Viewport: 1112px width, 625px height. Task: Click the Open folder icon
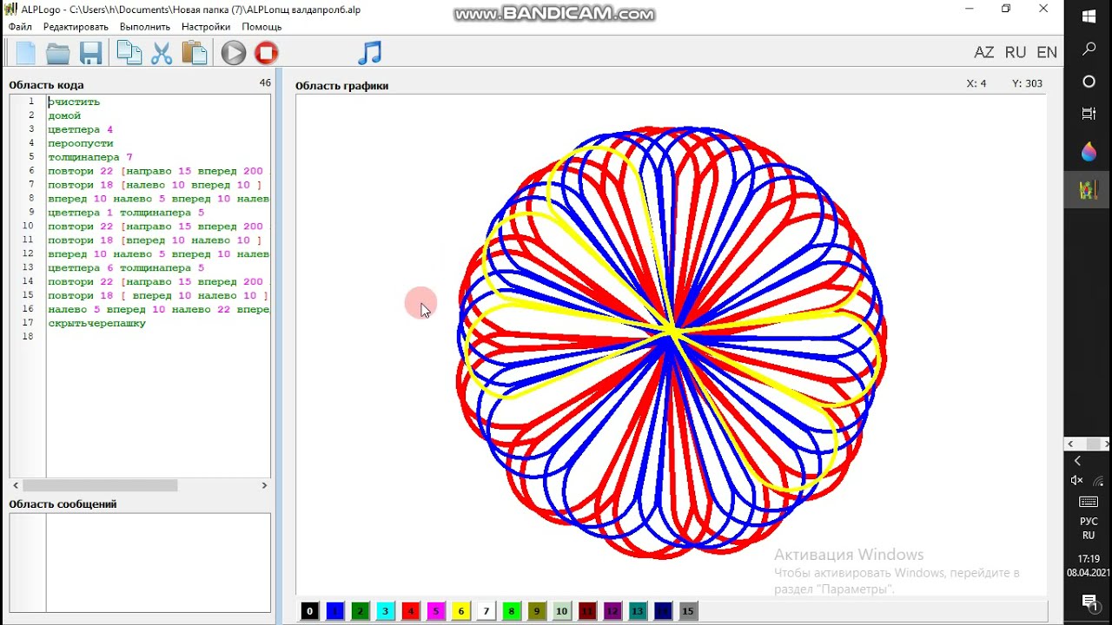pyautogui.click(x=58, y=54)
